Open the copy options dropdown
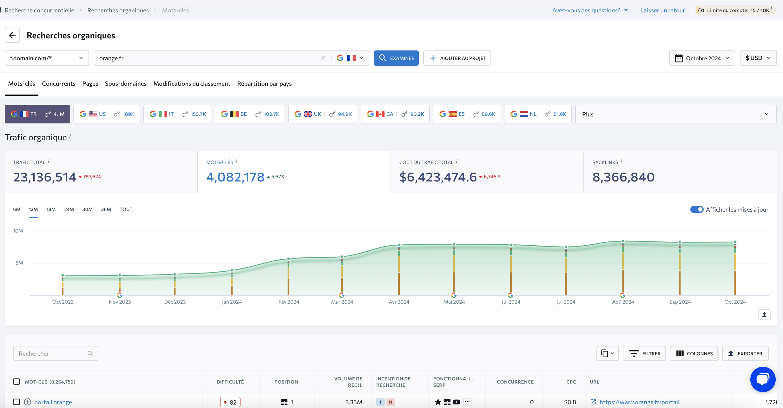The image size is (783, 408). (x=608, y=353)
